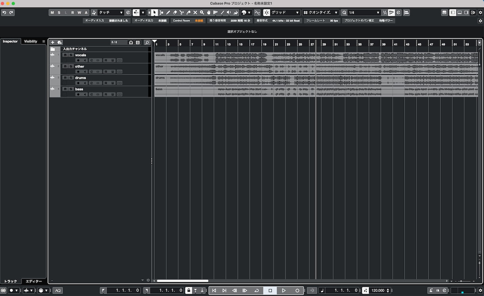
Task: Select the Time Warp tool
Action: click(x=215, y=13)
